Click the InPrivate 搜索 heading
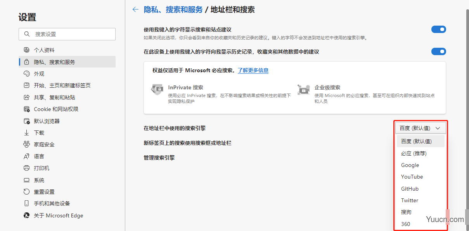469x231 pixels. pos(185,87)
